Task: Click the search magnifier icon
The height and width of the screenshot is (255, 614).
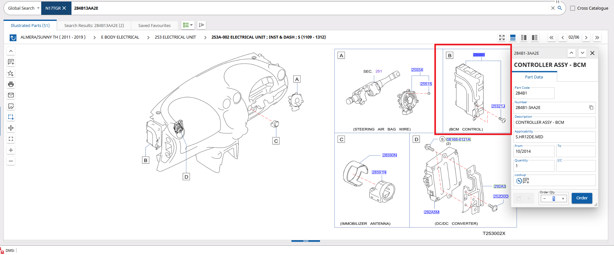Action: coord(560,8)
